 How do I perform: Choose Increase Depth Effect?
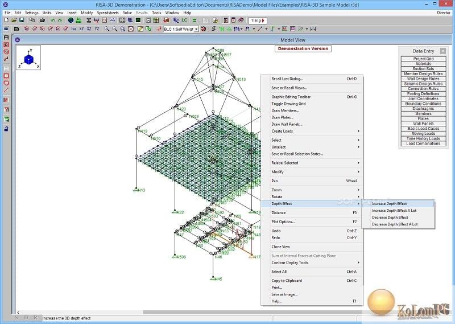coord(399,204)
